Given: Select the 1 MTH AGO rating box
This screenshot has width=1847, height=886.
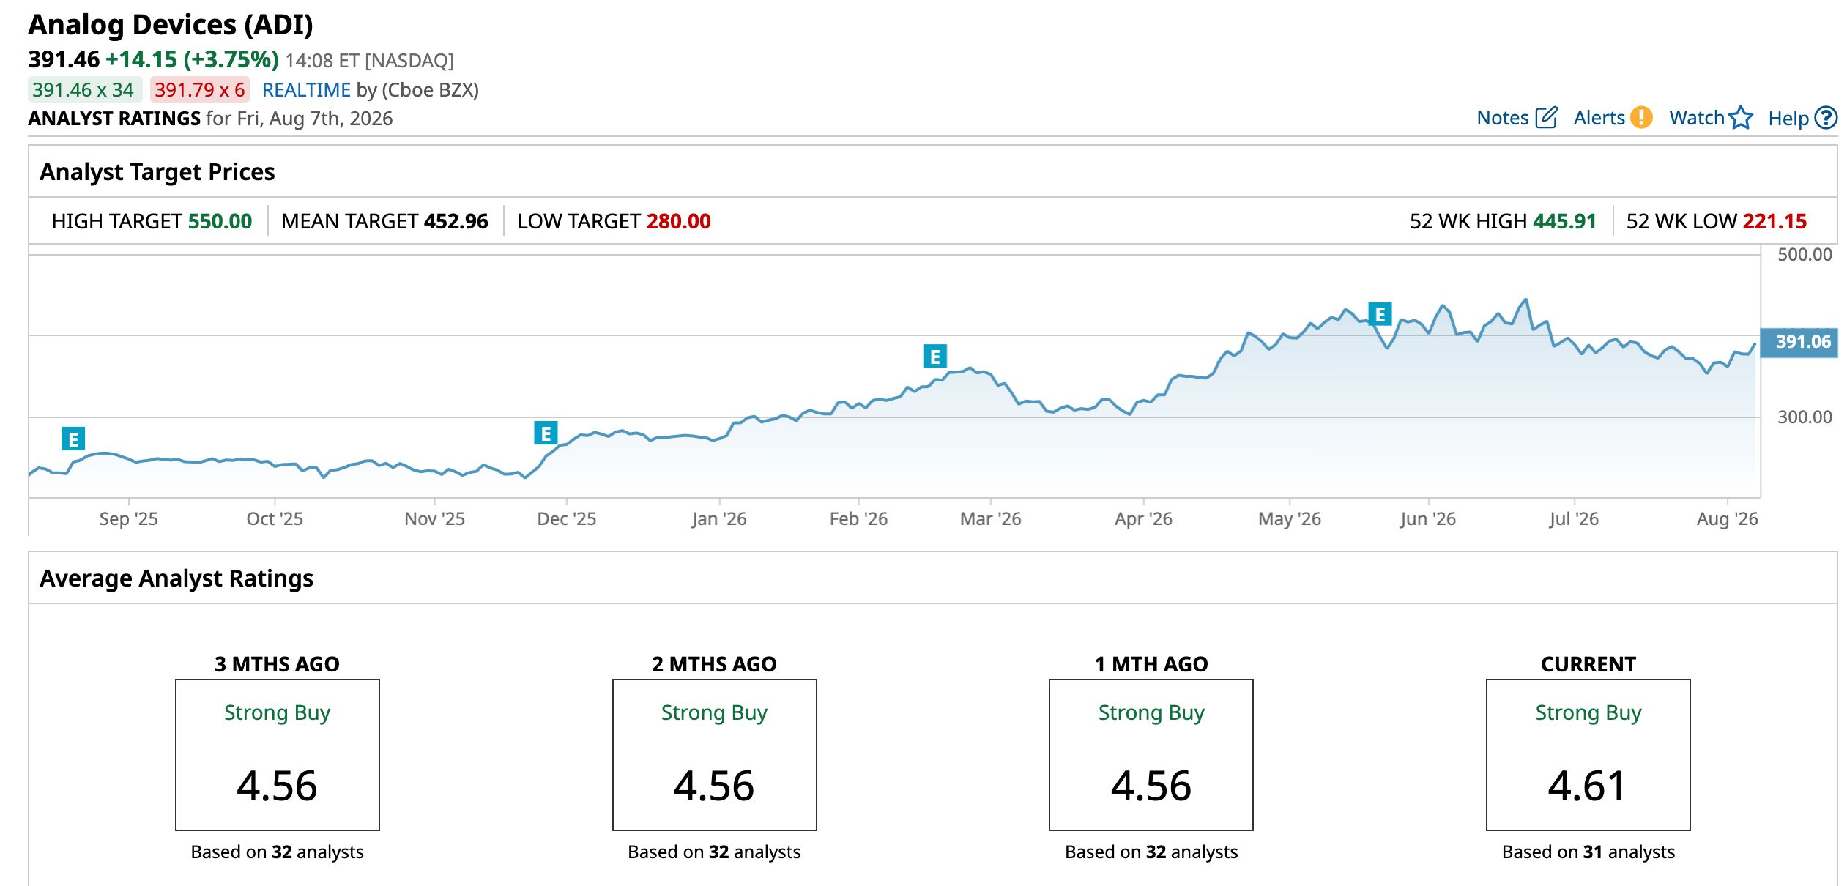Looking at the screenshot, I should pos(1151,755).
